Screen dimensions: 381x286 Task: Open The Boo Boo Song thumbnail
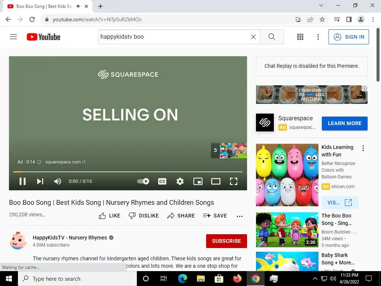(x=287, y=229)
